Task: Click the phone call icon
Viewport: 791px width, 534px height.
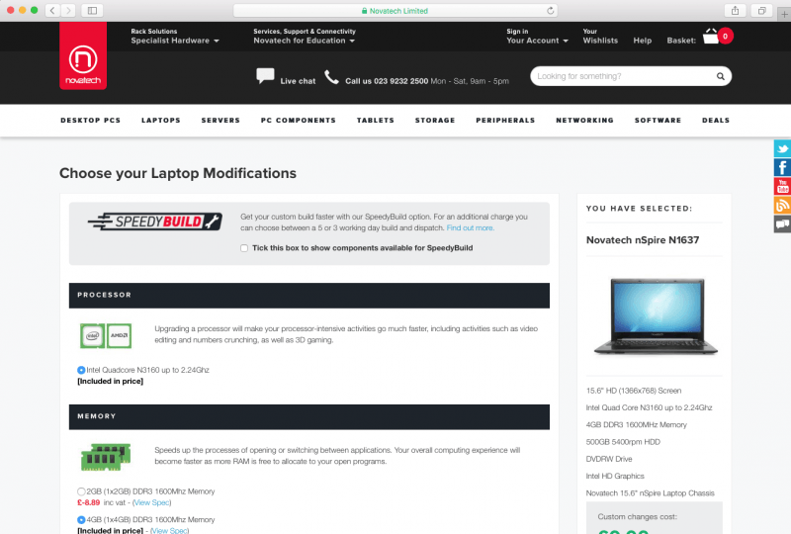Action: click(331, 77)
